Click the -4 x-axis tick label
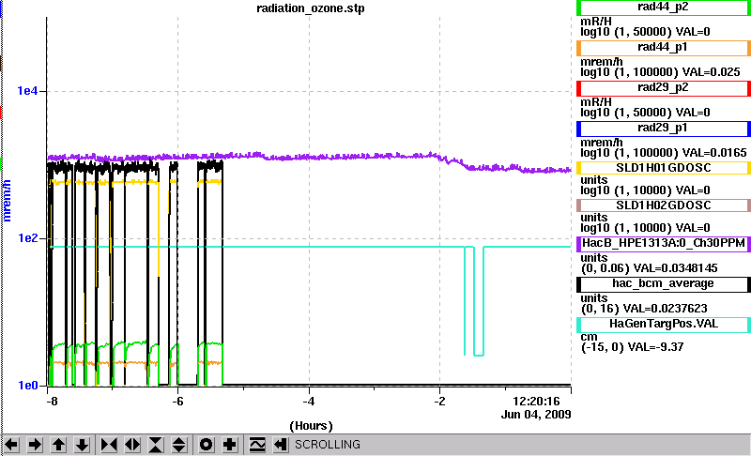 pos(309,401)
